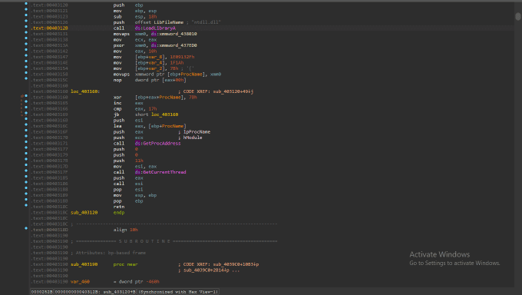
Task: Click the retn instruction
Action: (119, 207)
